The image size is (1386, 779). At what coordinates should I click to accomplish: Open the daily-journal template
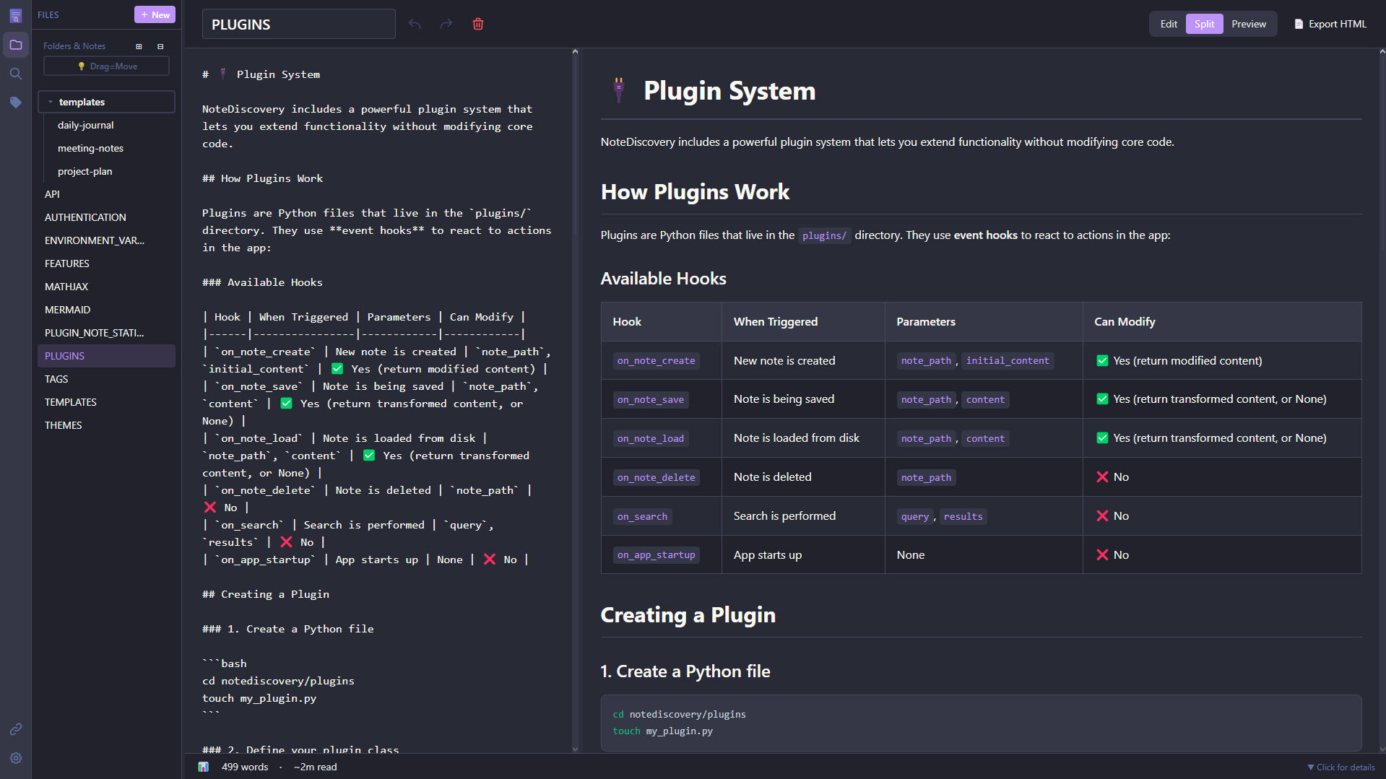click(x=85, y=125)
